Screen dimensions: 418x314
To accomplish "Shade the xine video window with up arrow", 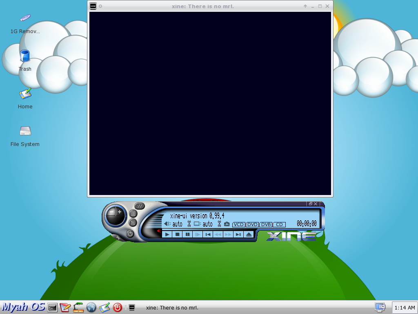I will (305, 6).
